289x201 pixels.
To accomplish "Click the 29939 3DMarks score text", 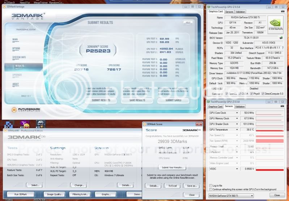I will (x=172, y=141).
